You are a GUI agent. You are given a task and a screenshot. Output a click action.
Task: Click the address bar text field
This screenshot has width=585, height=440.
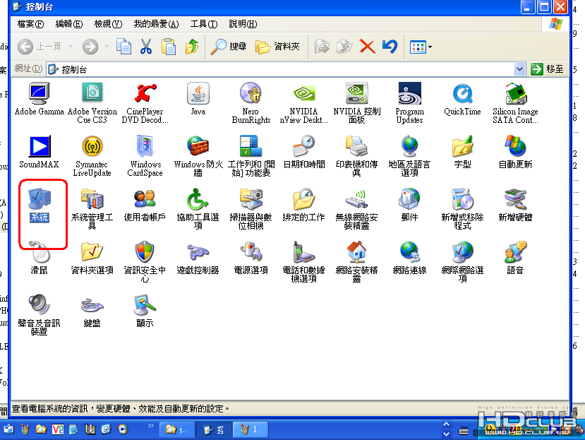282,69
